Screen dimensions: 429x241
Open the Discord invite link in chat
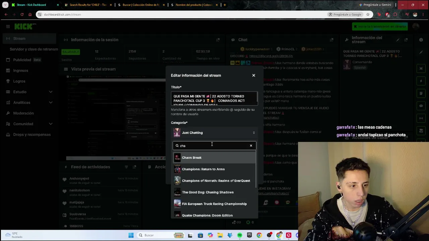(x=271, y=56)
